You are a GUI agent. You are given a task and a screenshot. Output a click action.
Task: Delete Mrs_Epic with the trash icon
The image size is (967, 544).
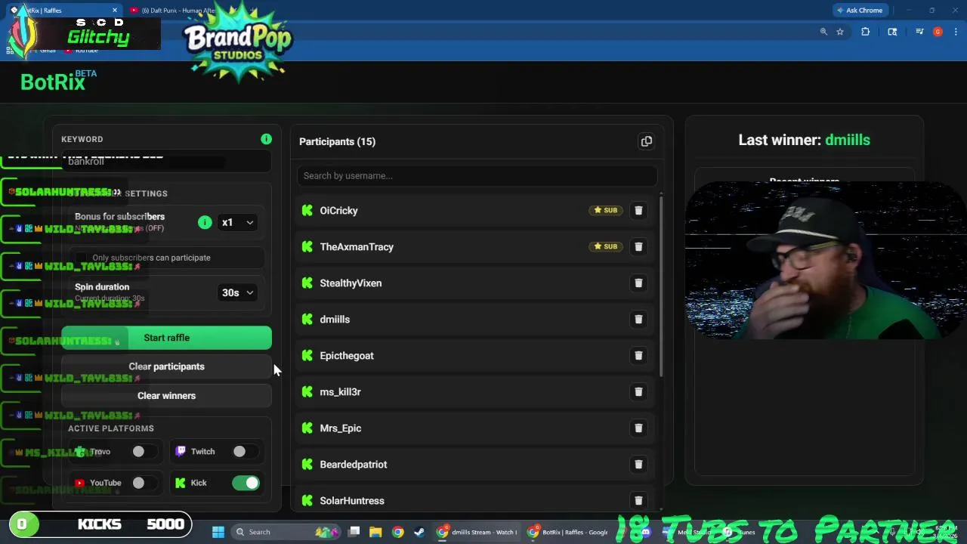click(638, 428)
